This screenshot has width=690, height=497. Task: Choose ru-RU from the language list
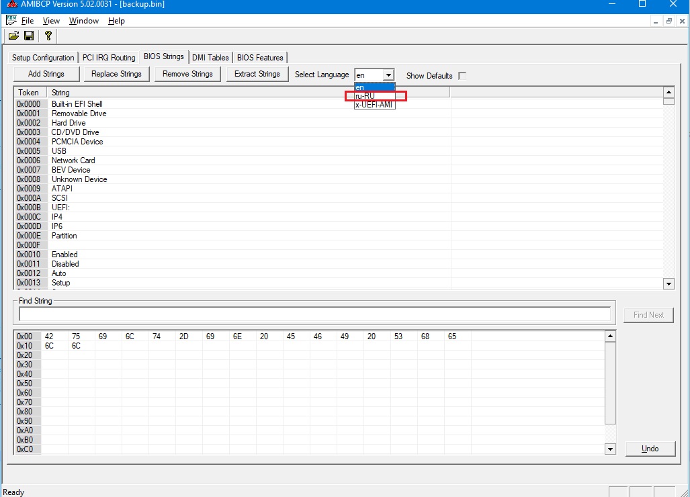point(374,96)
